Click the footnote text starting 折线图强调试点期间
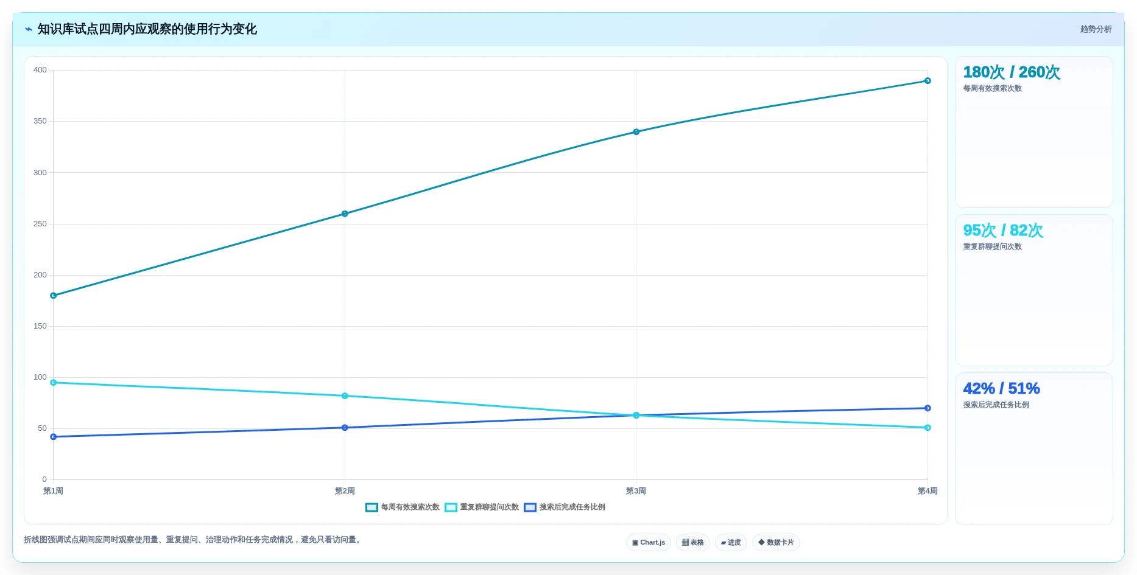This screenshot has height=575, width=1137. point(194,540)
